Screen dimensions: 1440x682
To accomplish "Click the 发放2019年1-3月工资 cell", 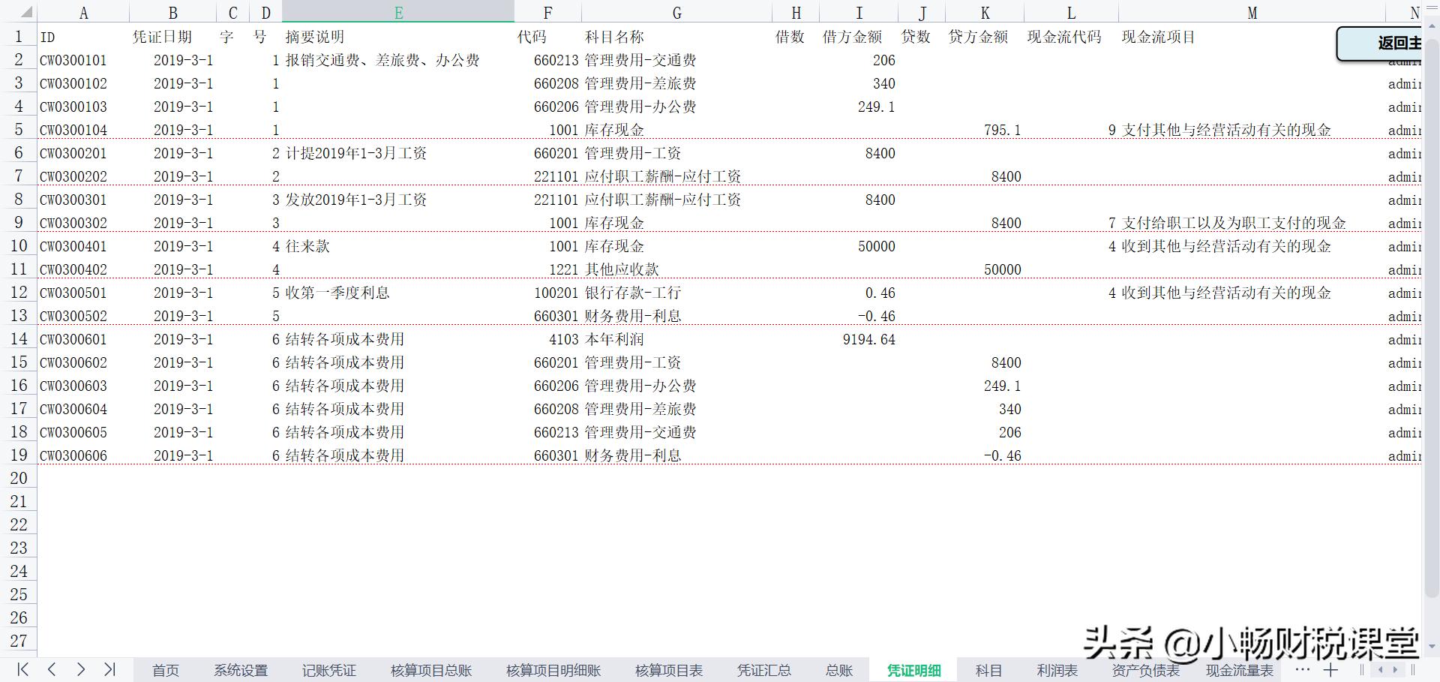I will click(x=398, y=200).
